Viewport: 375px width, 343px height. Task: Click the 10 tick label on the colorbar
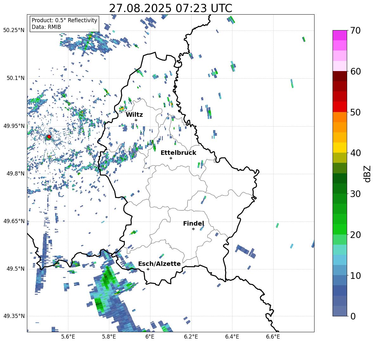tap(355, 275)
